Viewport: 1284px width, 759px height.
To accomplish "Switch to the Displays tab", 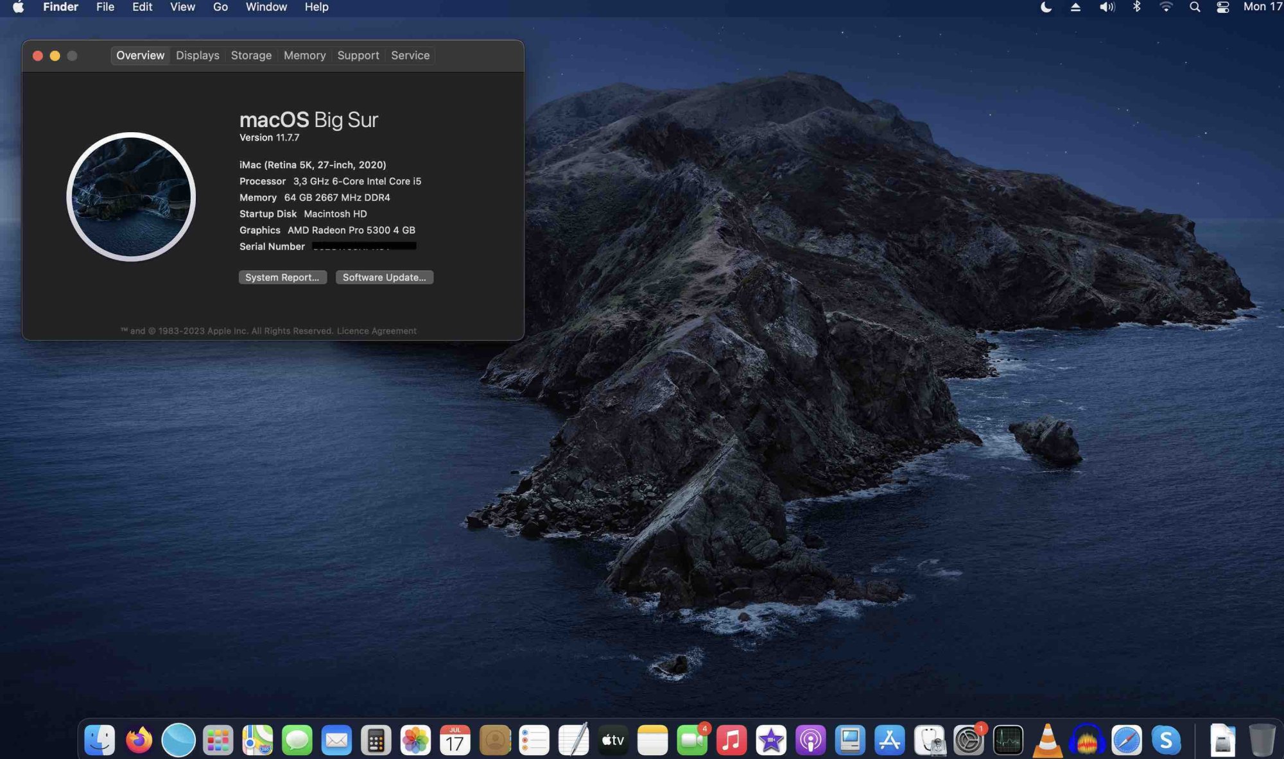I will (197, 55).
